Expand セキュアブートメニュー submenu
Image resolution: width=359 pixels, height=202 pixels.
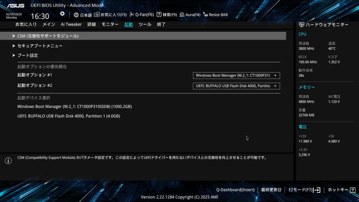pos(40,46)
